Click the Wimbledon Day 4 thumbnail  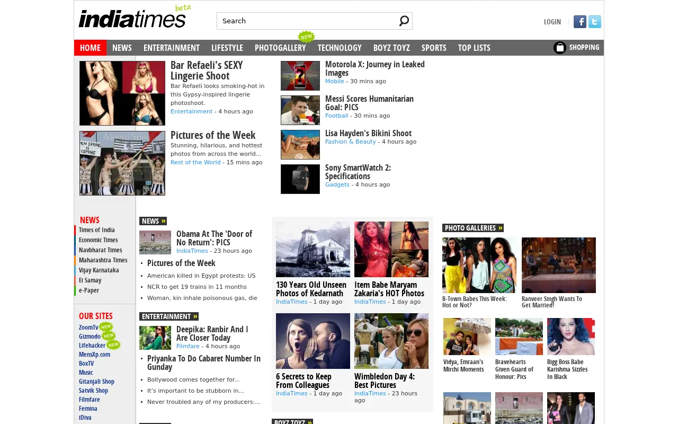coord(391,341)
